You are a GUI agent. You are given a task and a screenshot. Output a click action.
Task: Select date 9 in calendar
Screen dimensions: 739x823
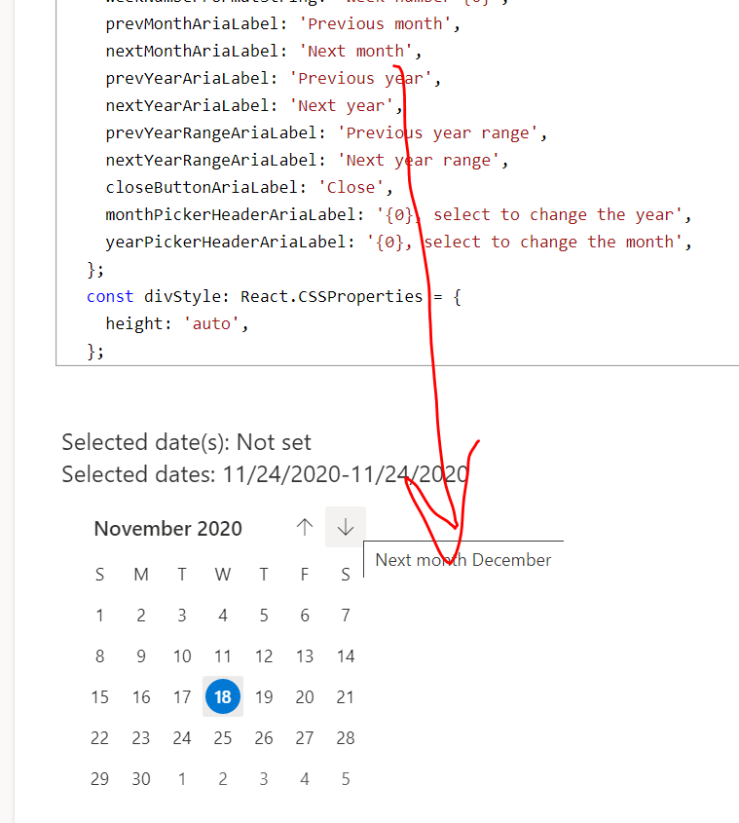click(140, 656)
